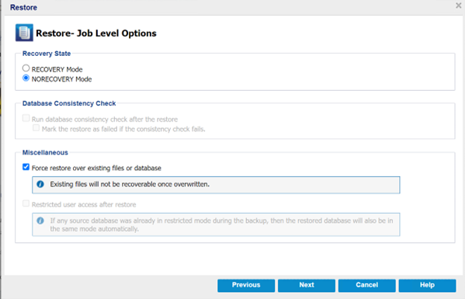Click the Restore job document icon
The height and width of the screenshot is (299, 465).
click(x=24, y=33)
